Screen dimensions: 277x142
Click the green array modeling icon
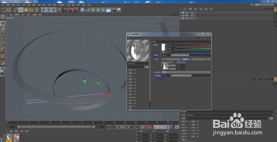(x=98, y=10)
